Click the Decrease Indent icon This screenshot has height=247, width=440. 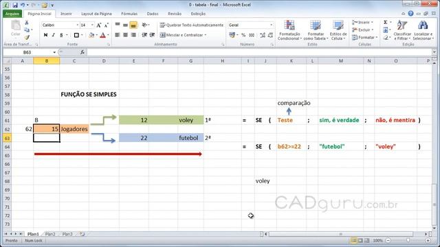pyautogui.click(x=144, y=35)
